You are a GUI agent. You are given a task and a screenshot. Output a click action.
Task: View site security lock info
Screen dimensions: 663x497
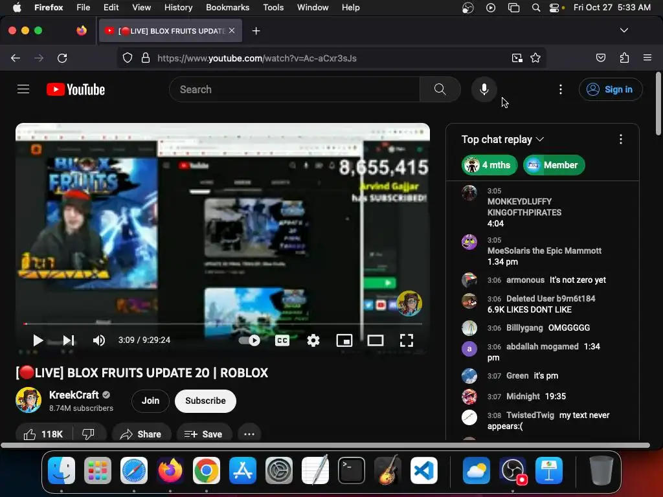(146, 58)
